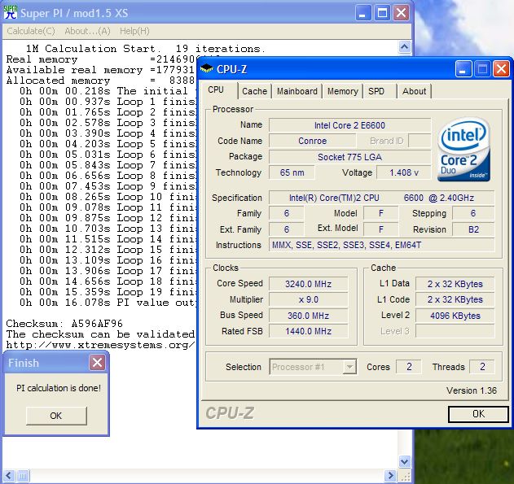Click OK button in CPU-Z window
This screenshot has width=514, height=484.
click(x=478, y=414)
